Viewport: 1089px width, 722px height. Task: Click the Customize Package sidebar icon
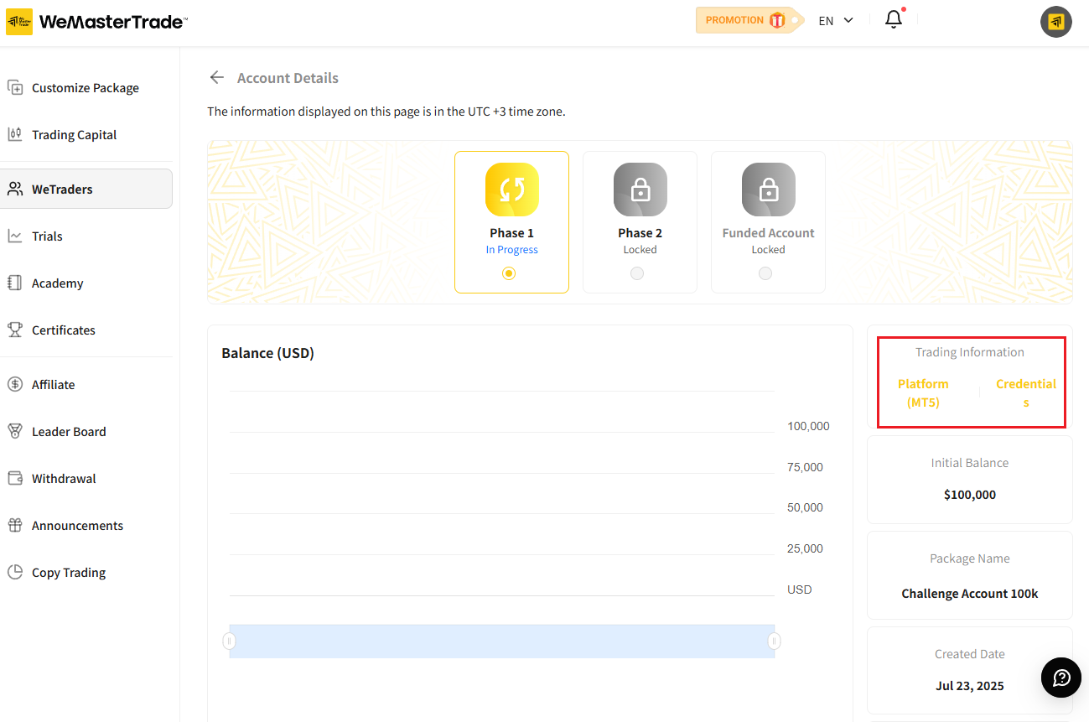pos(15,87)
